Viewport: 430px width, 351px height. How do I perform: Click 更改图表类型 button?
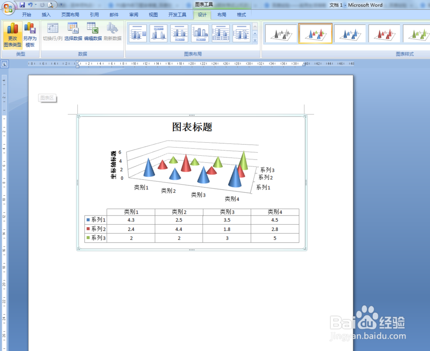pyautogui.click(x=12, y=35)
